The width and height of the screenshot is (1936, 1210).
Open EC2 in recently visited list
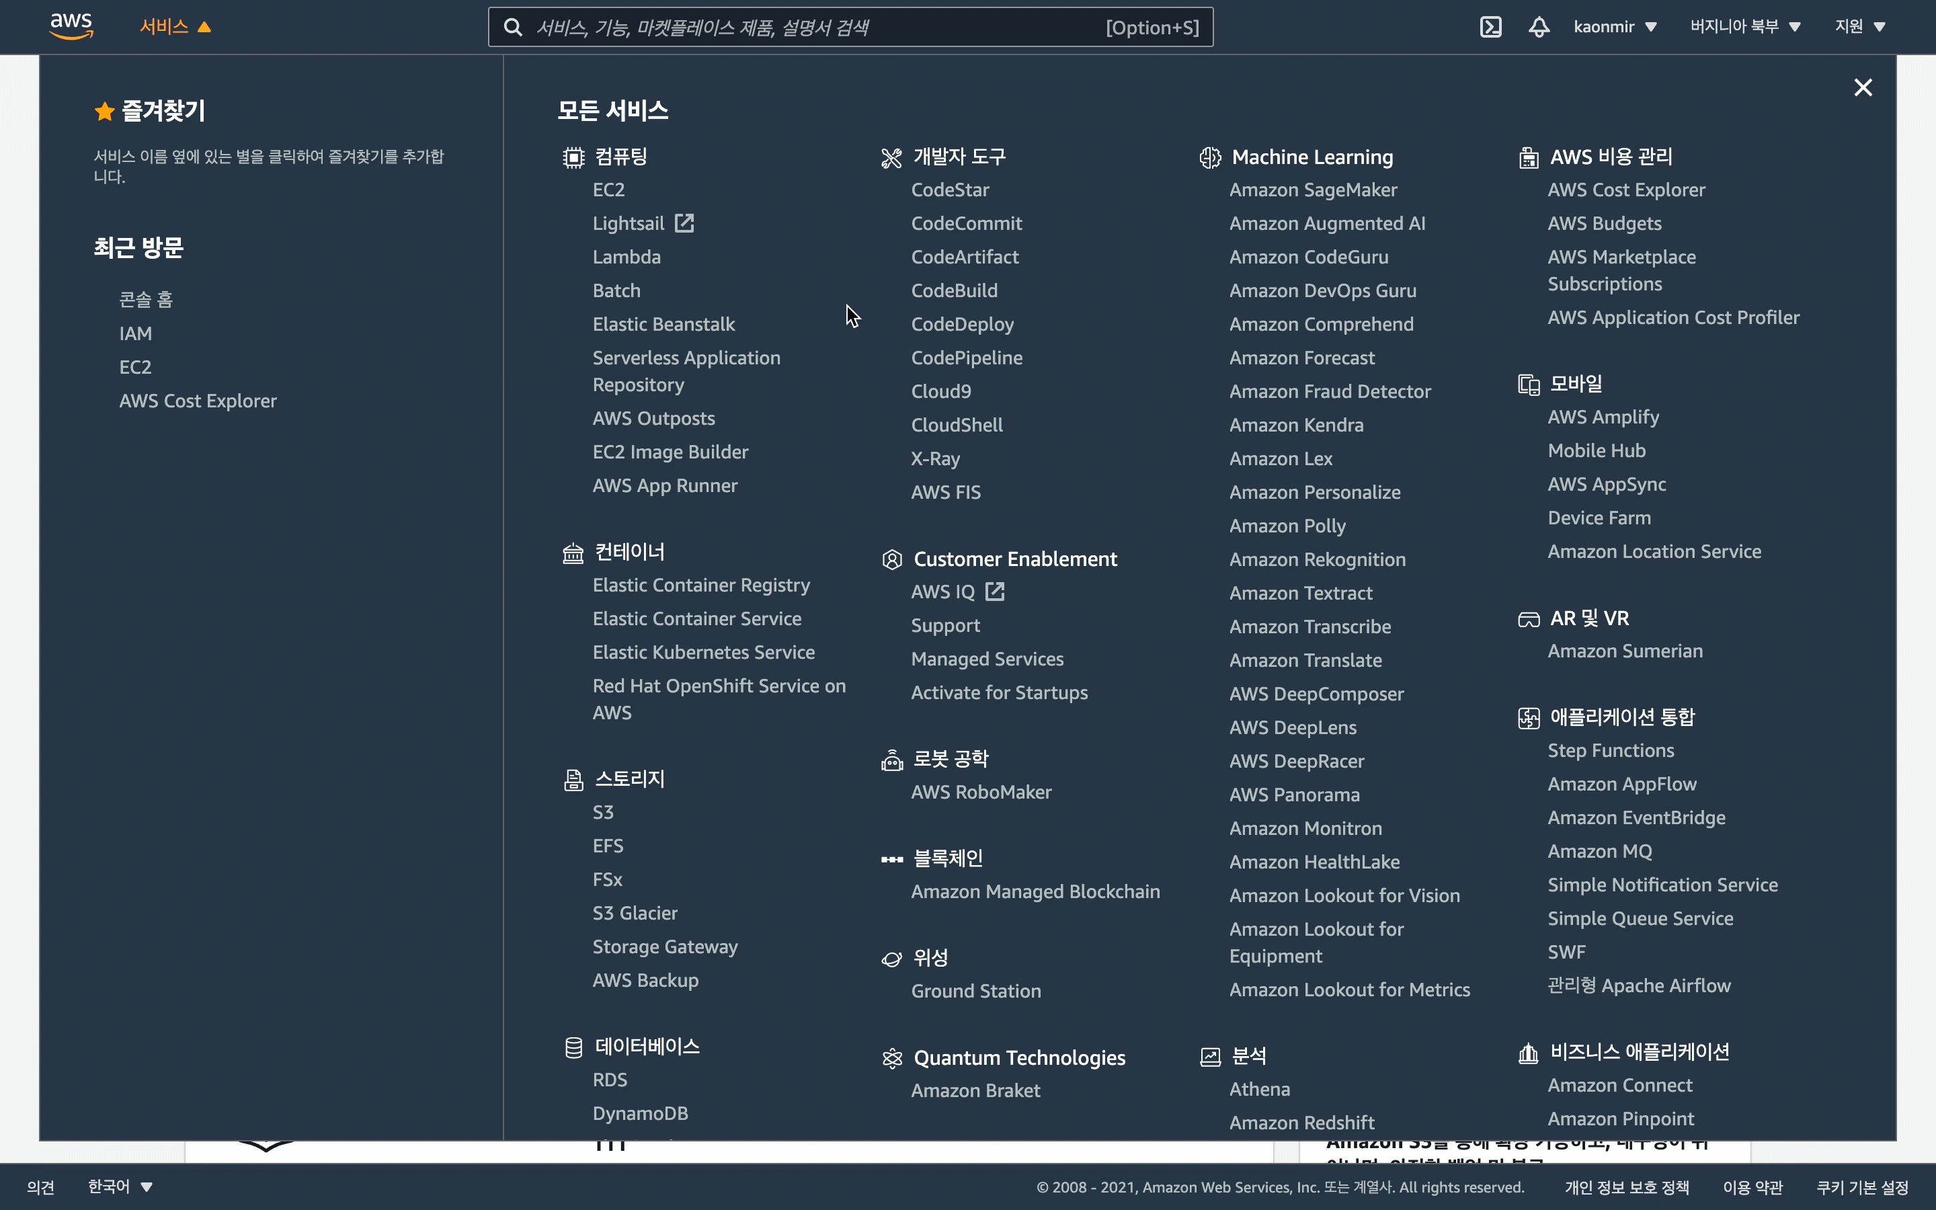coord(135,366)
